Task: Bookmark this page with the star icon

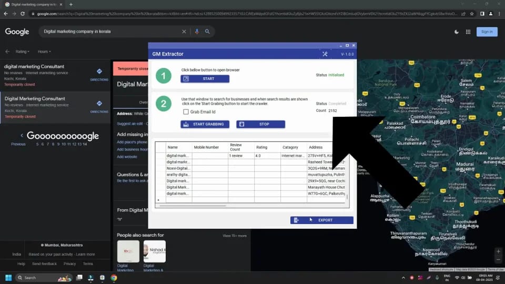Action: pyautogui.click(x=472, y=14)
